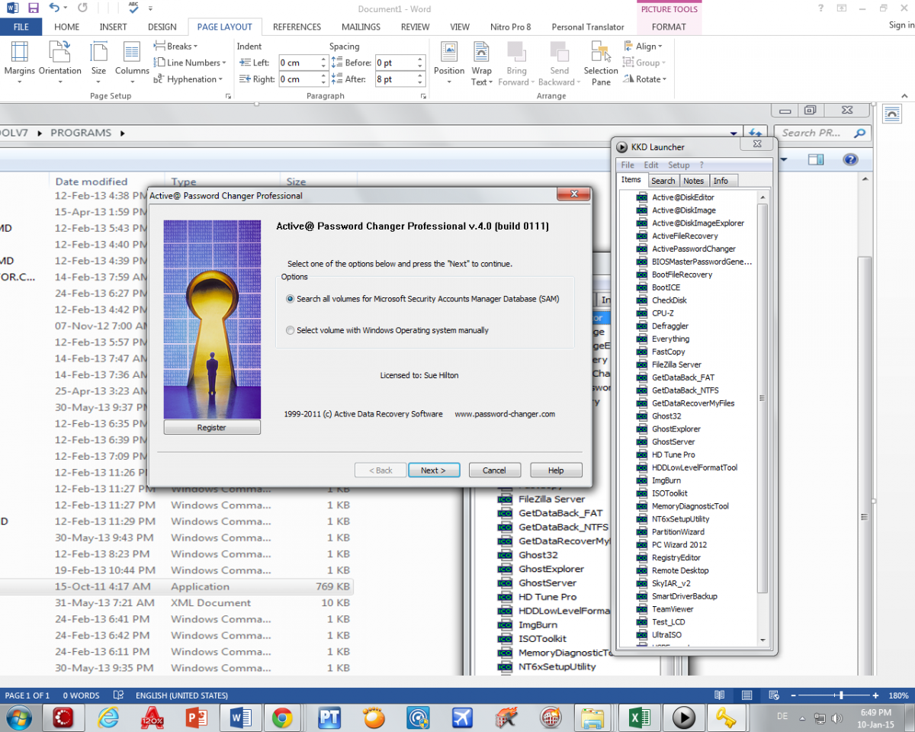Open the picture Position gallery

point(449,63)
